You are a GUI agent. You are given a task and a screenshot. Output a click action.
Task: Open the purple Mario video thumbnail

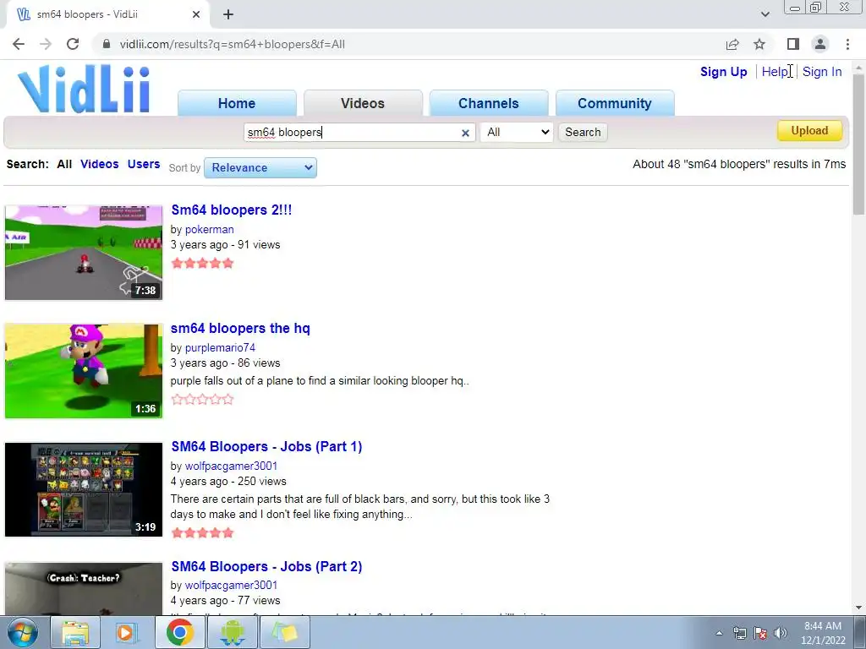[x=84, y=371]
